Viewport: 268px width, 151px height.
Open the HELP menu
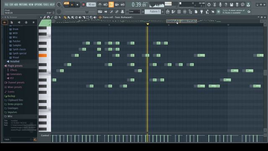tap(52, 5)
